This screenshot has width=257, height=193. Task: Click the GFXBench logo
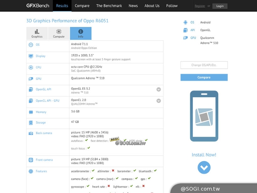38,6
